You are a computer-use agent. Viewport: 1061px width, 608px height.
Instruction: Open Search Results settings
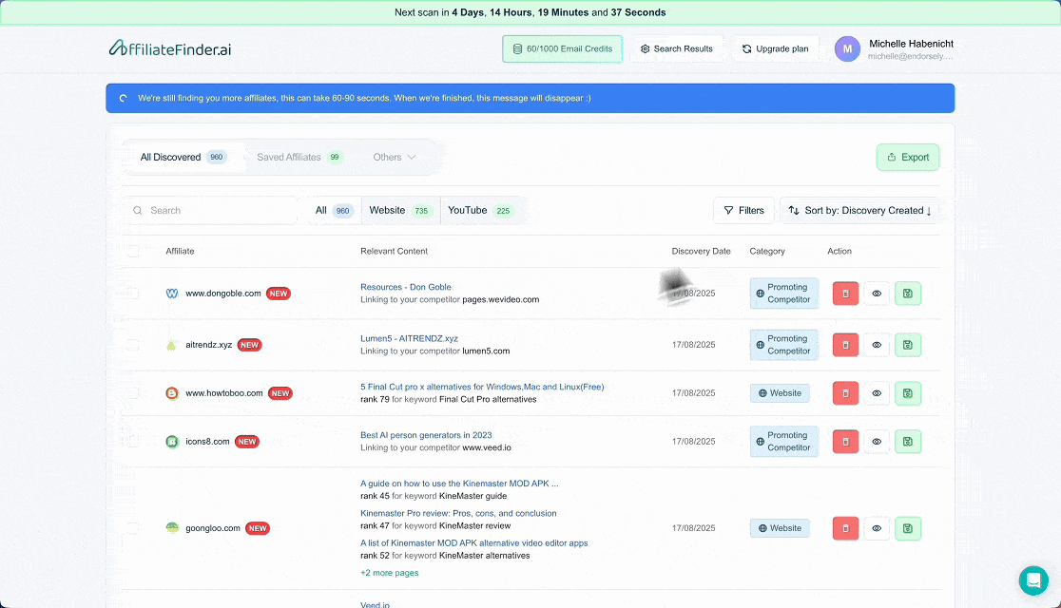(677, 48)
